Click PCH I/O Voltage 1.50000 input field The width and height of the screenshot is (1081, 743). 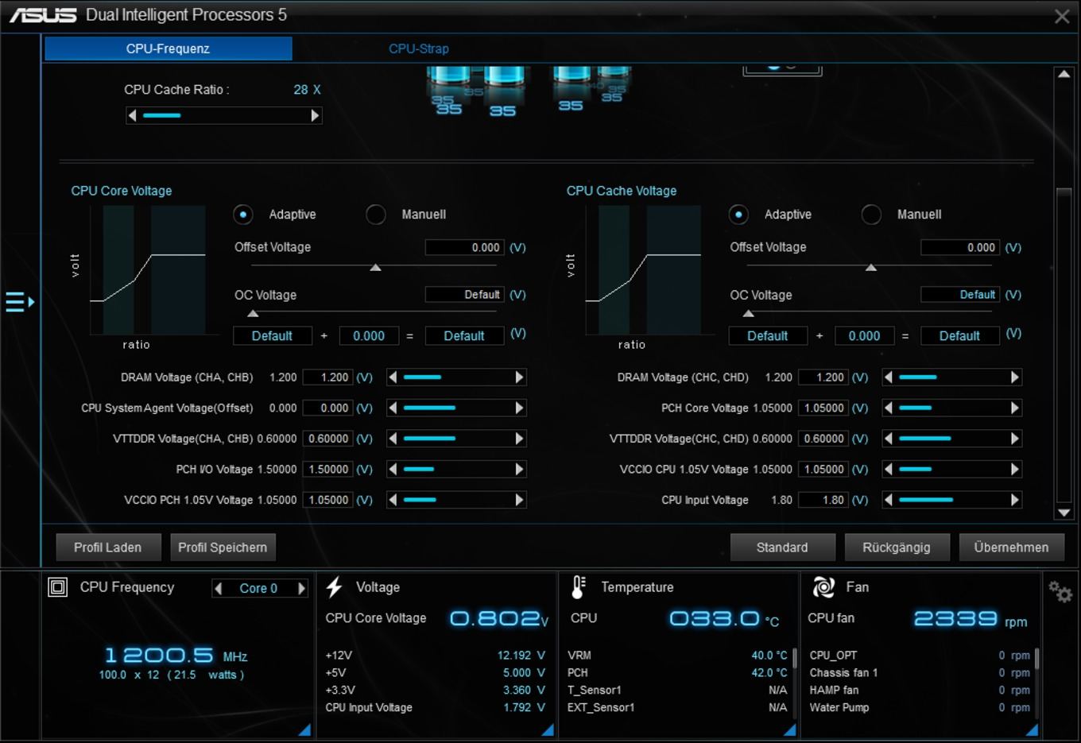(x=327, y=469)
